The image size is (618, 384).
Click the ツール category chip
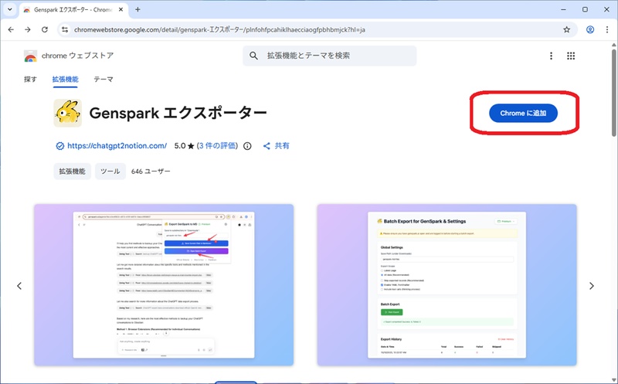(110, 171)
